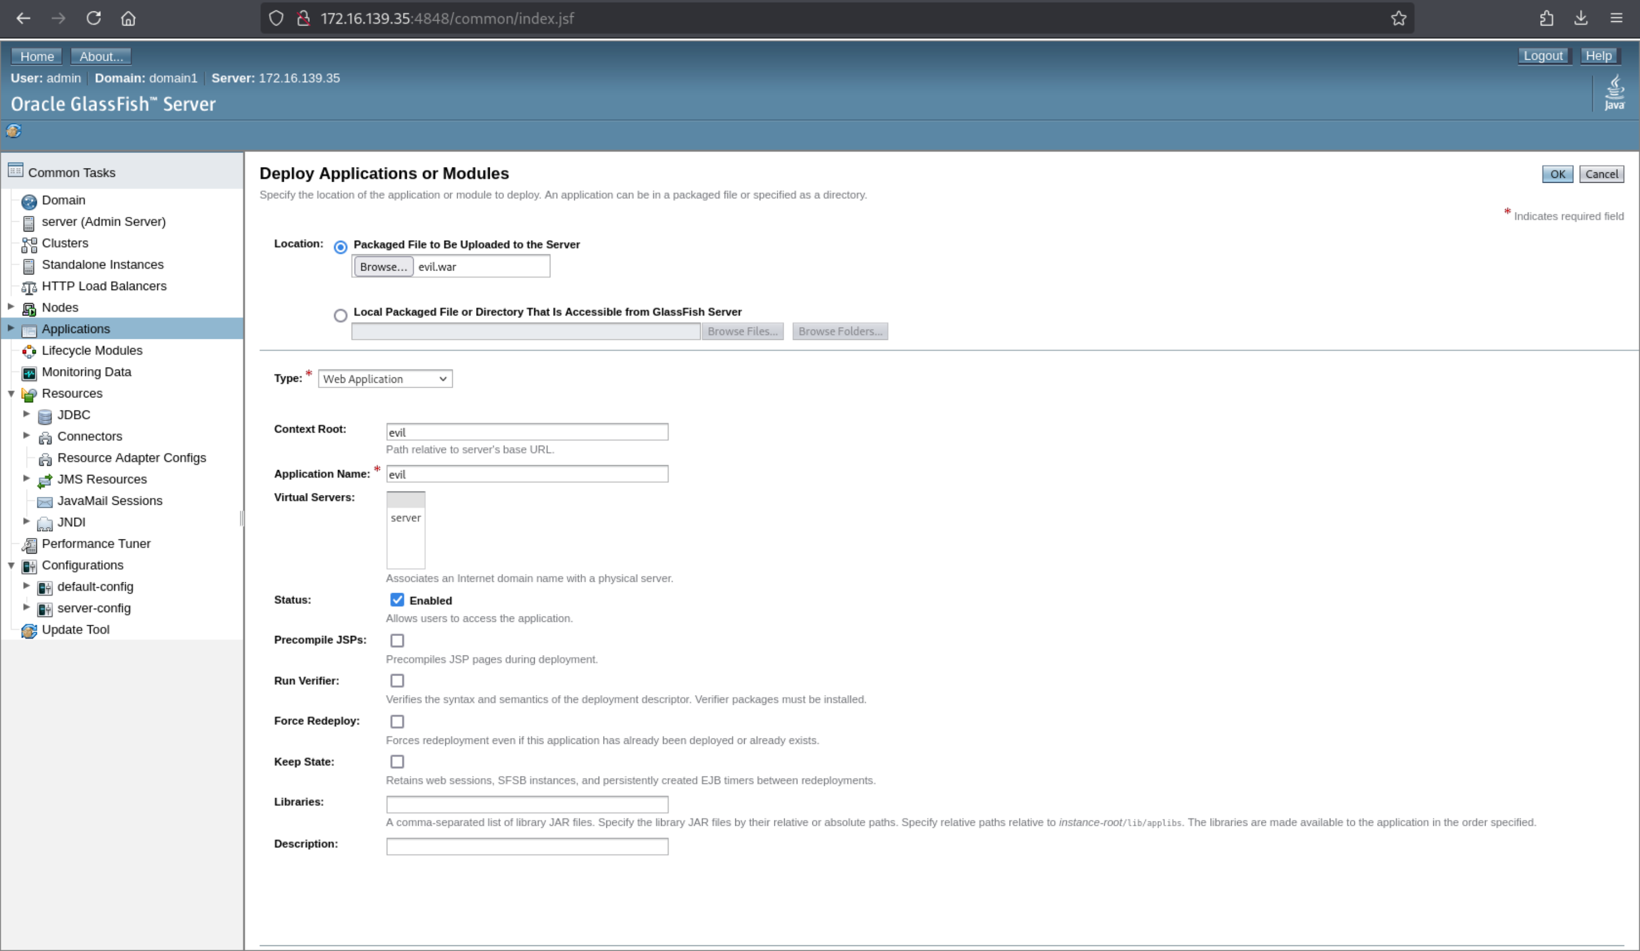Click the Standalone Instances icon
The height and width of the screenshot is (951, 1640).
(x=29, y=266)
